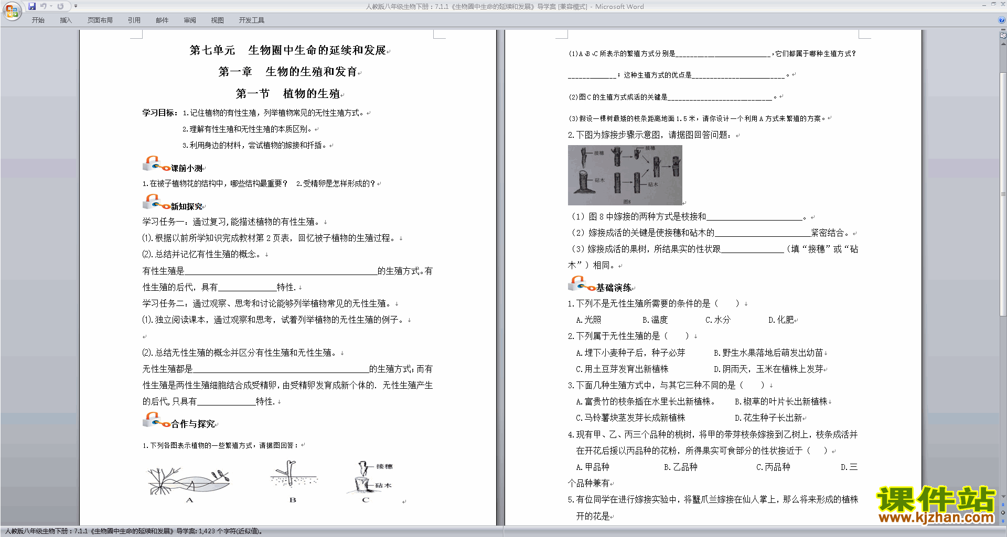Click option C.用土豆芽发育出新植株
Image resolution: width=1007 pixels, height=537 pixels.
pos(622,369)
